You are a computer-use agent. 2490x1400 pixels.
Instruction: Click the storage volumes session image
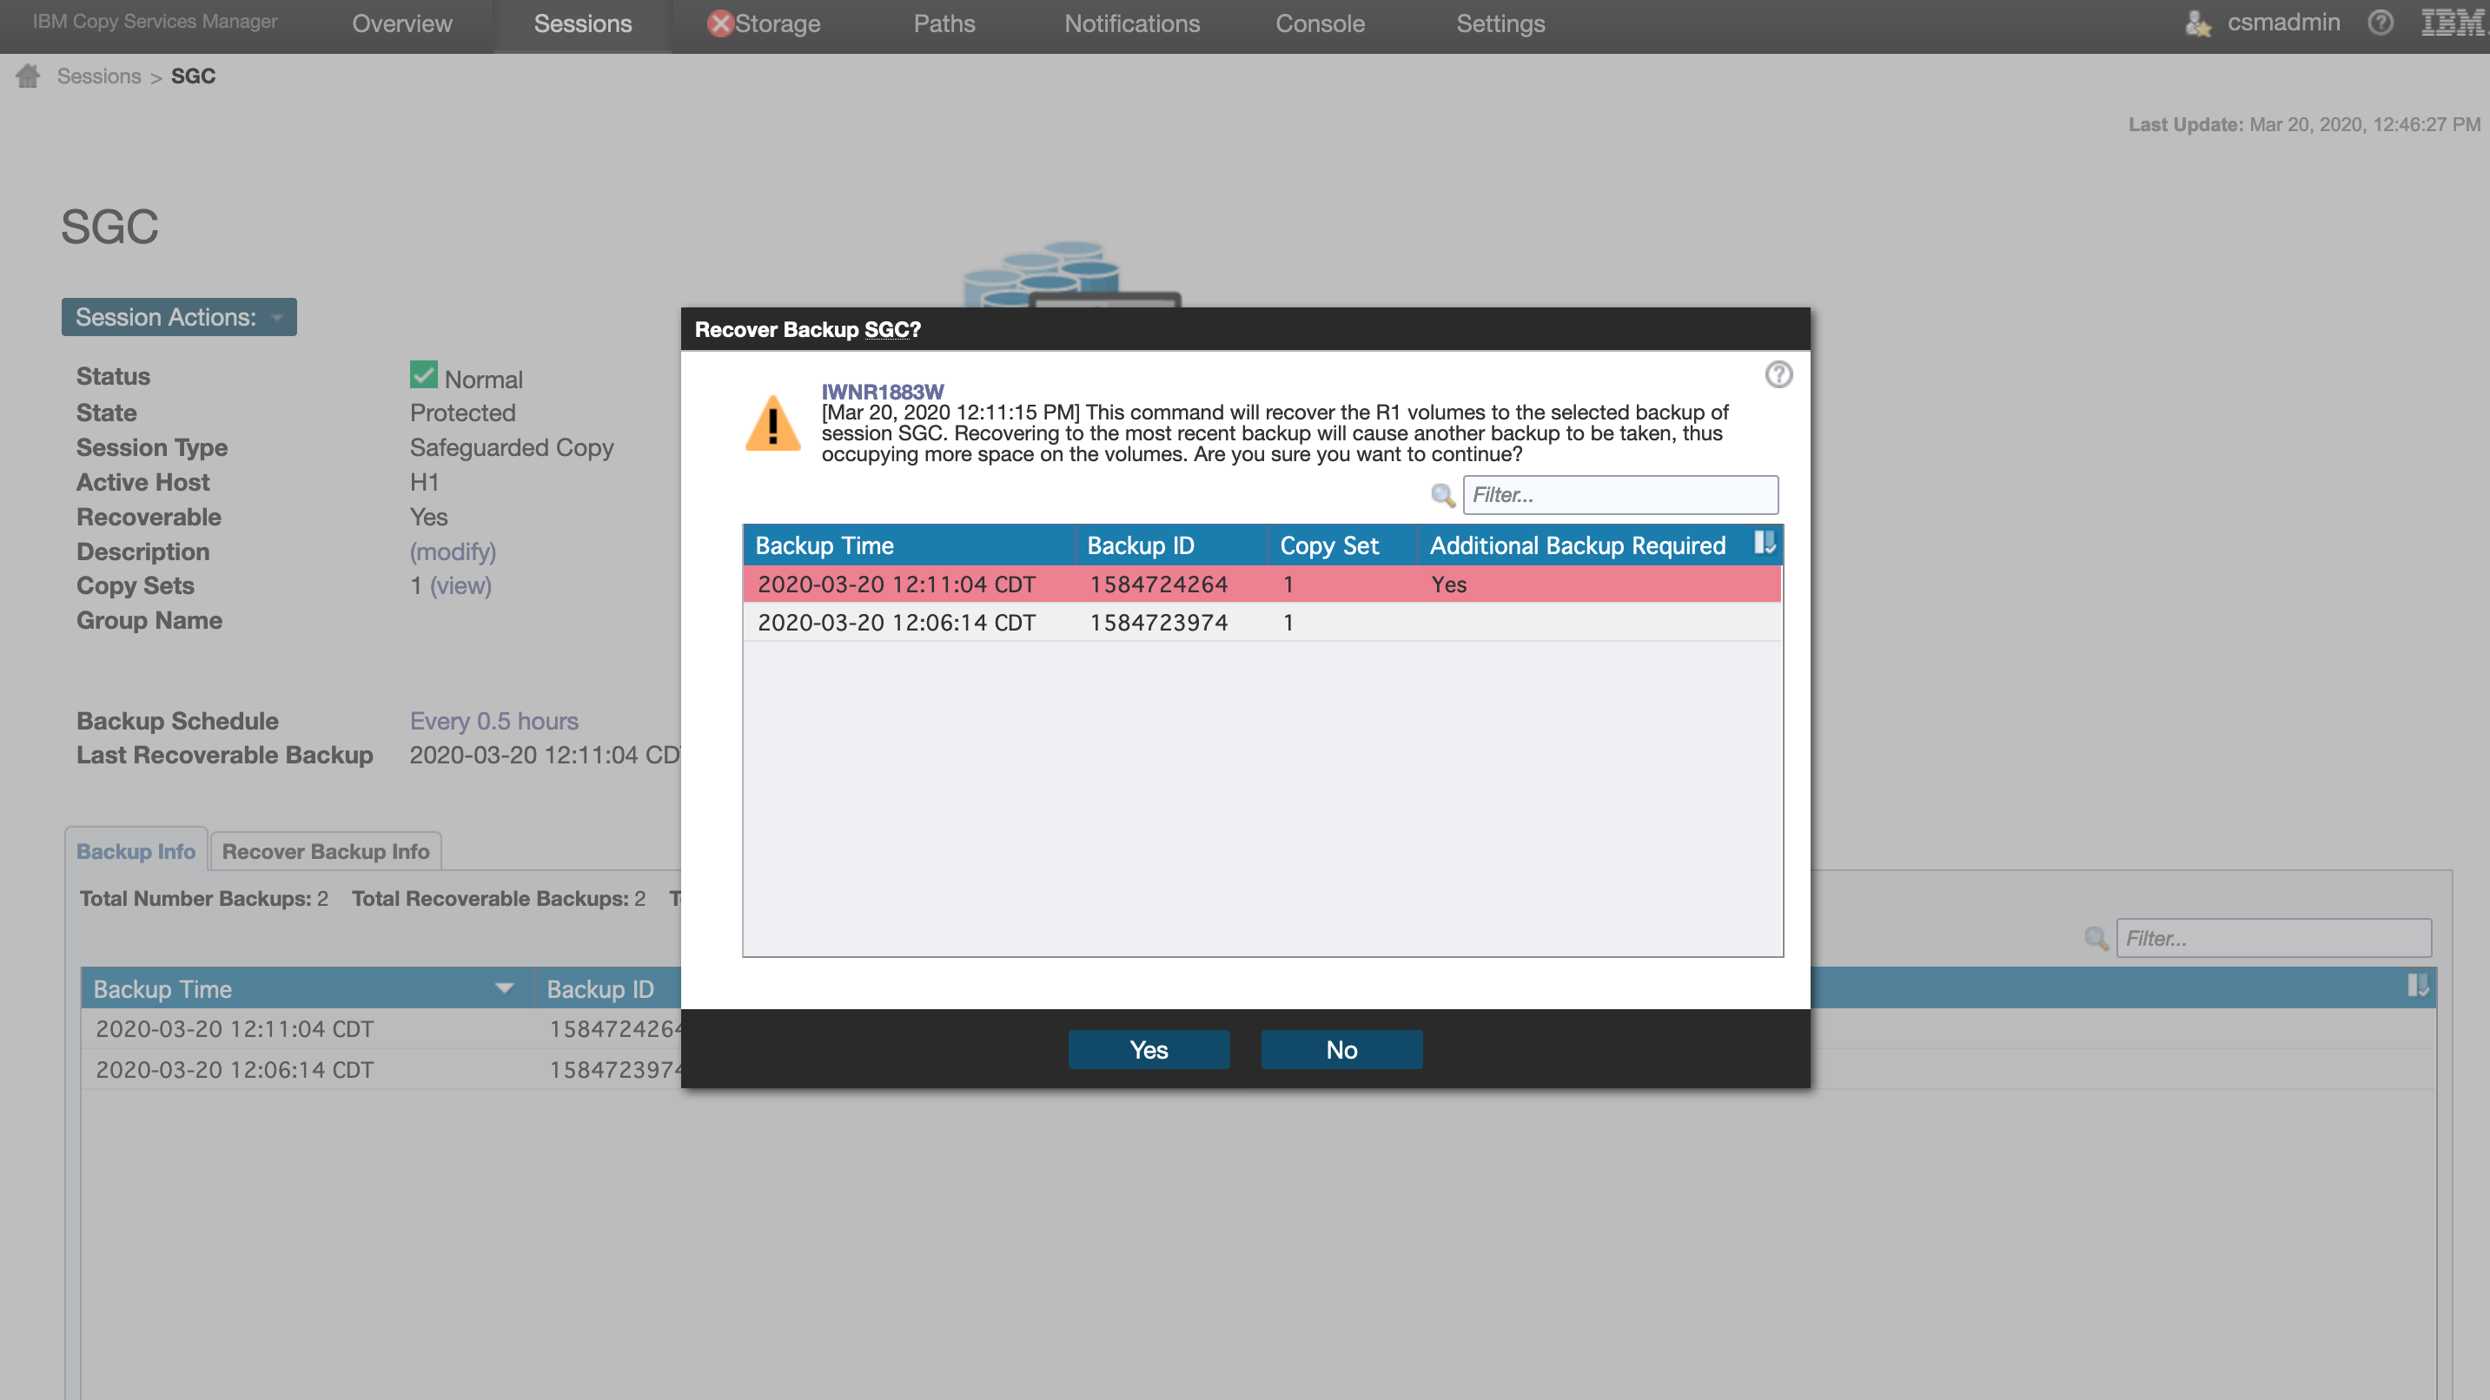(1071, 274)
